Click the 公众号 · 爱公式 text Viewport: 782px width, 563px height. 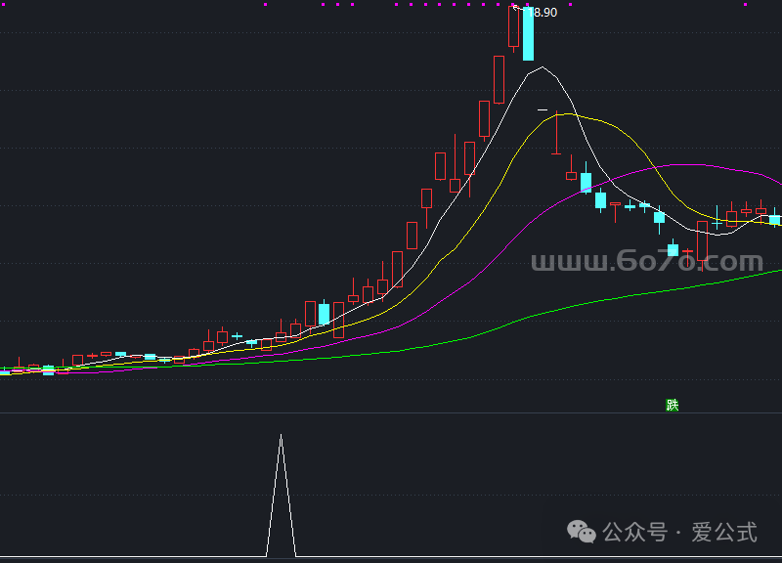(x=680, y=533)
